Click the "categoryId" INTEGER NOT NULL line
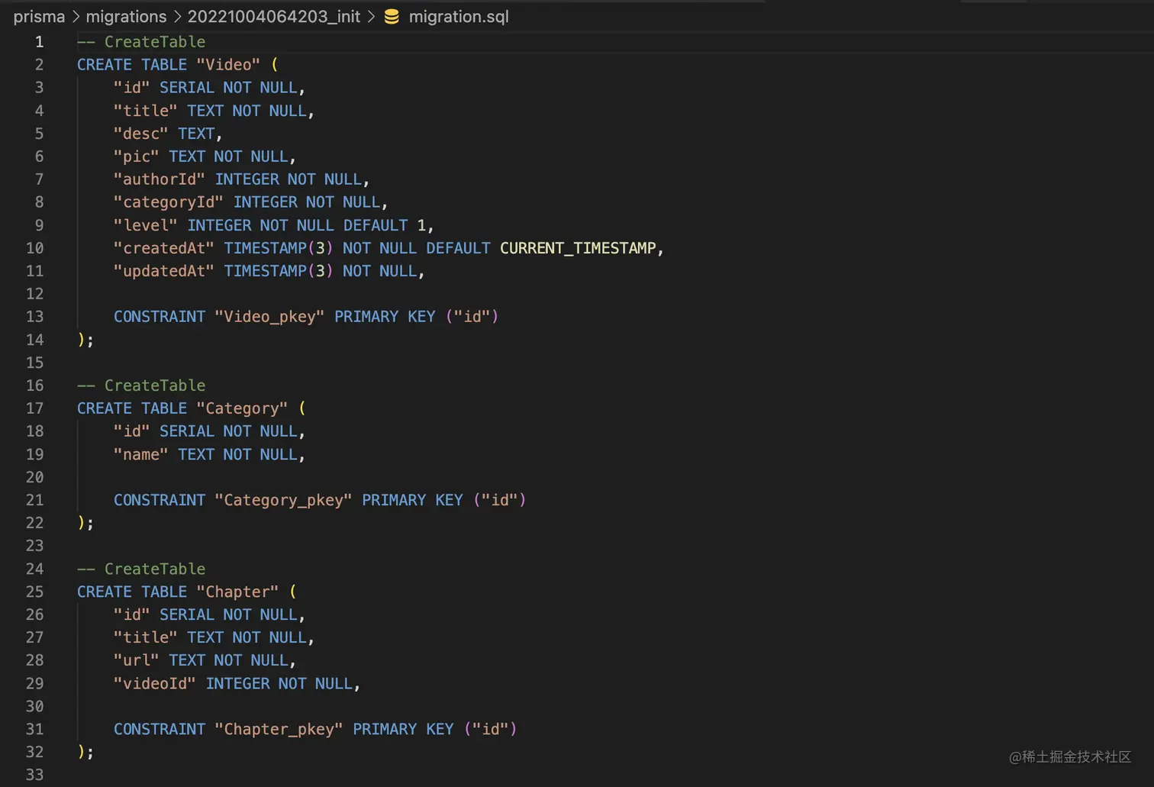 click(250, 202)
